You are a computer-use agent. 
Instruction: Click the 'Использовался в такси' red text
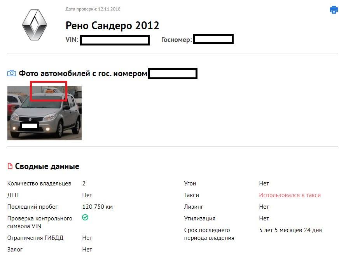pos(290,195)
